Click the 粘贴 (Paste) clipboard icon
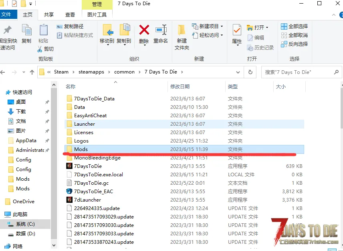Image resolution: width=343 pixels, height=251 pixels. [43, 30]
